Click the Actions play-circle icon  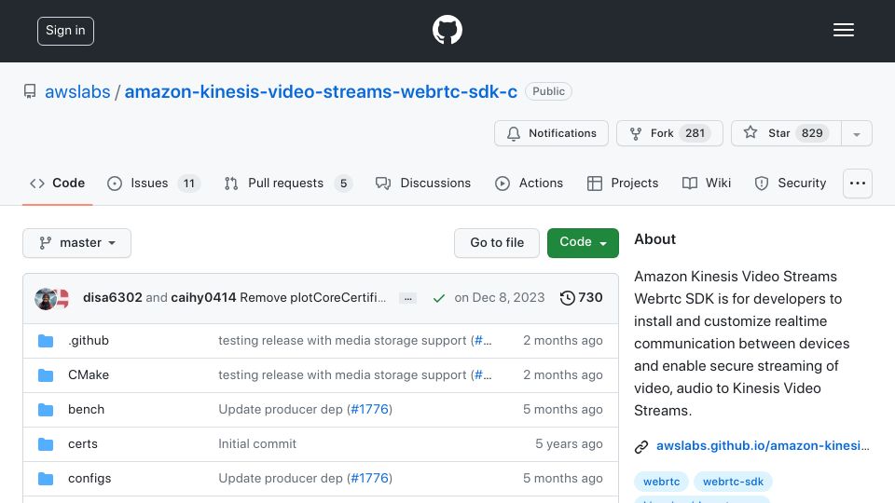tap(503, 184)
